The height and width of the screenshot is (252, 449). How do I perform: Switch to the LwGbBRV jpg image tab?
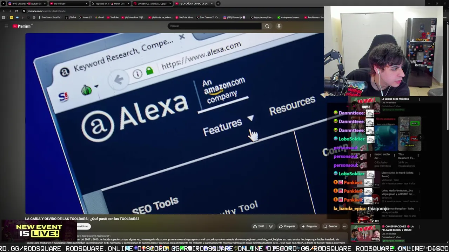[152, 3]
